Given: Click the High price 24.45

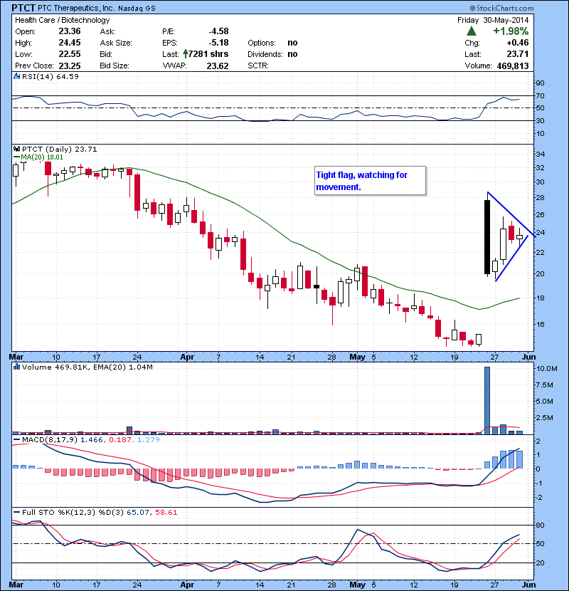Looking at the screenshot, I should point(70,43).
